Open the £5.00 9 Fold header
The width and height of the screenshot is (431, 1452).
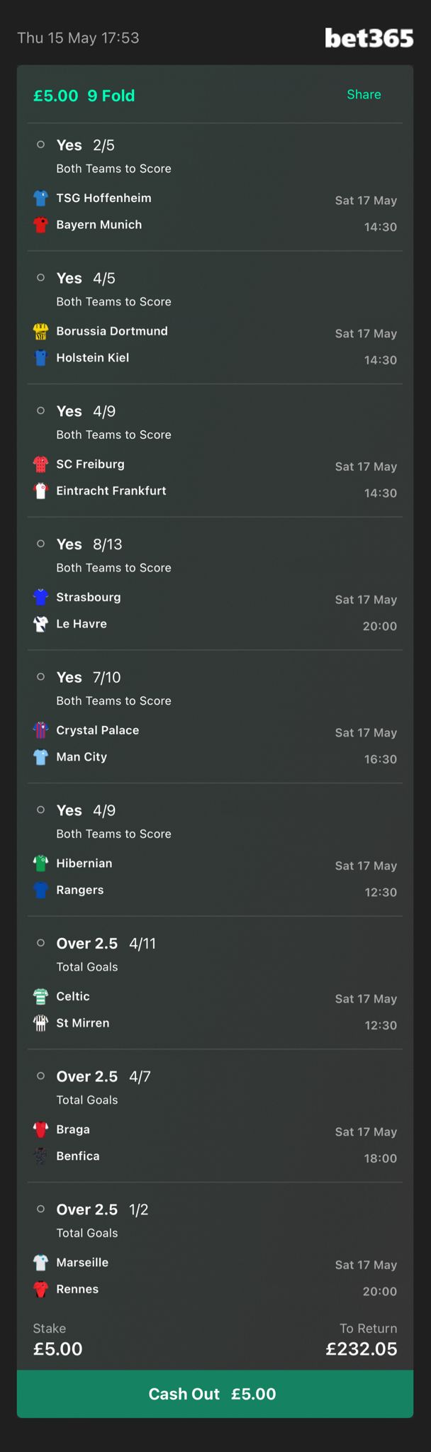[x=84, y=96]
